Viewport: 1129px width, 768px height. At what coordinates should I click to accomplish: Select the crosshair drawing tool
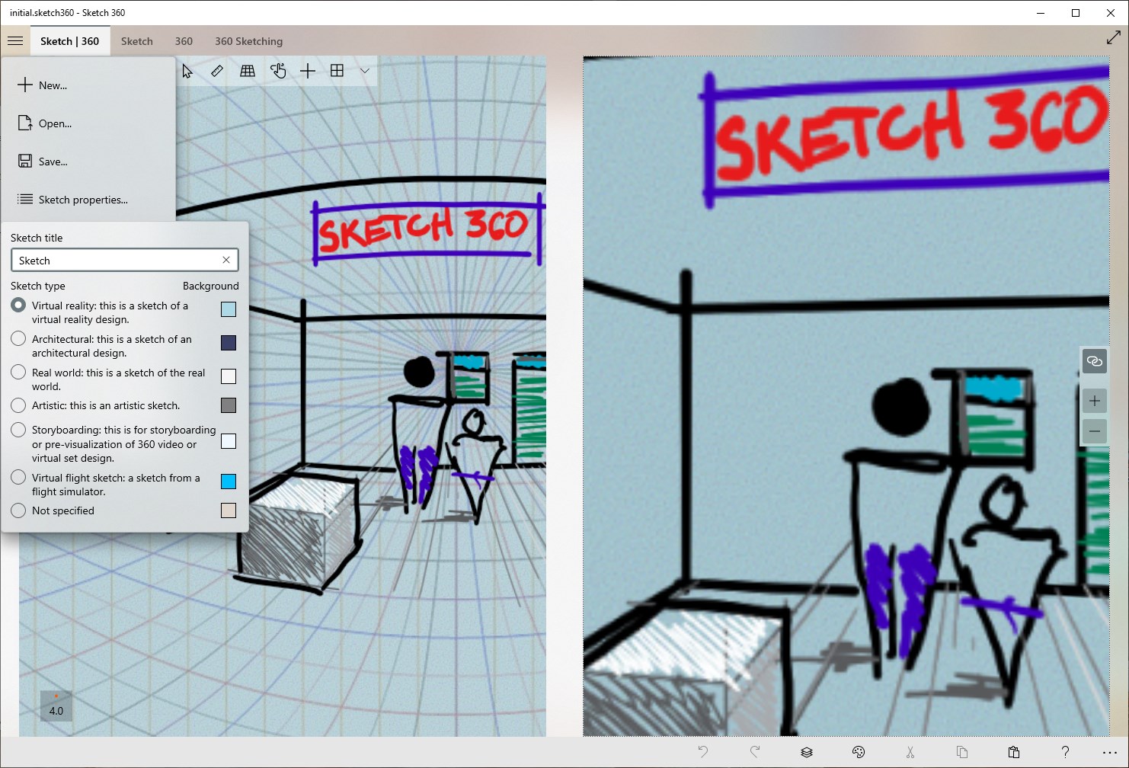tap(308, 70)
